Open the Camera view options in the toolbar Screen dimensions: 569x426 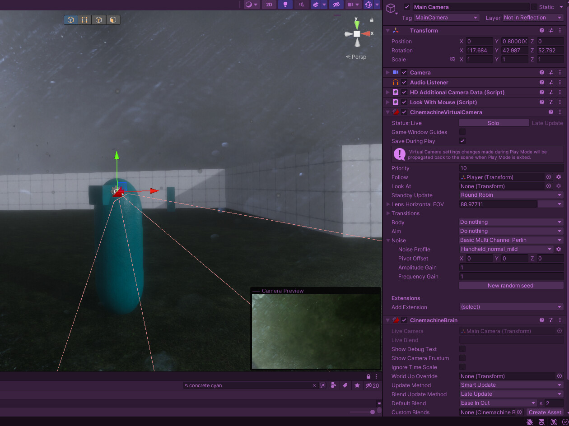[357, 5]
